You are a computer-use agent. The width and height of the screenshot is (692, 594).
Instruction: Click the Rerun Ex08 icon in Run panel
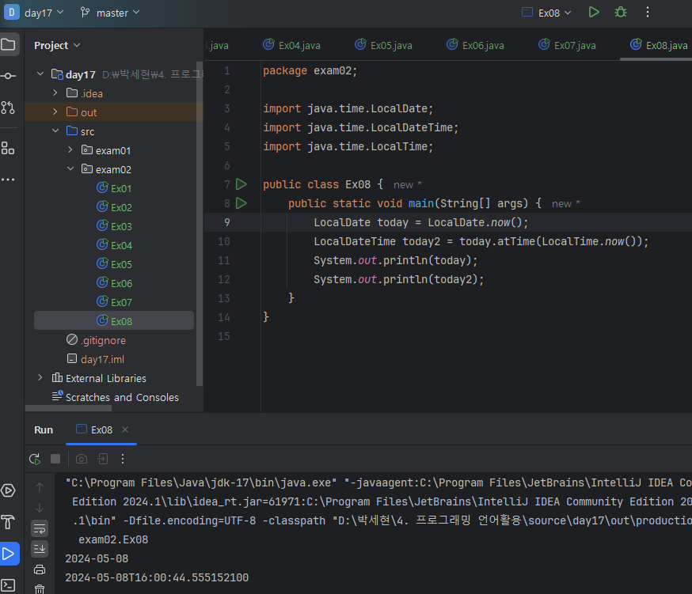tap(35, 459)
